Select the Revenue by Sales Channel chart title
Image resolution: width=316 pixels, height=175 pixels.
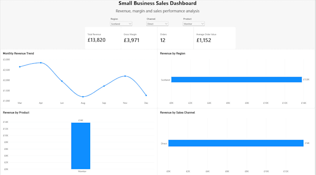pos(178,113)
